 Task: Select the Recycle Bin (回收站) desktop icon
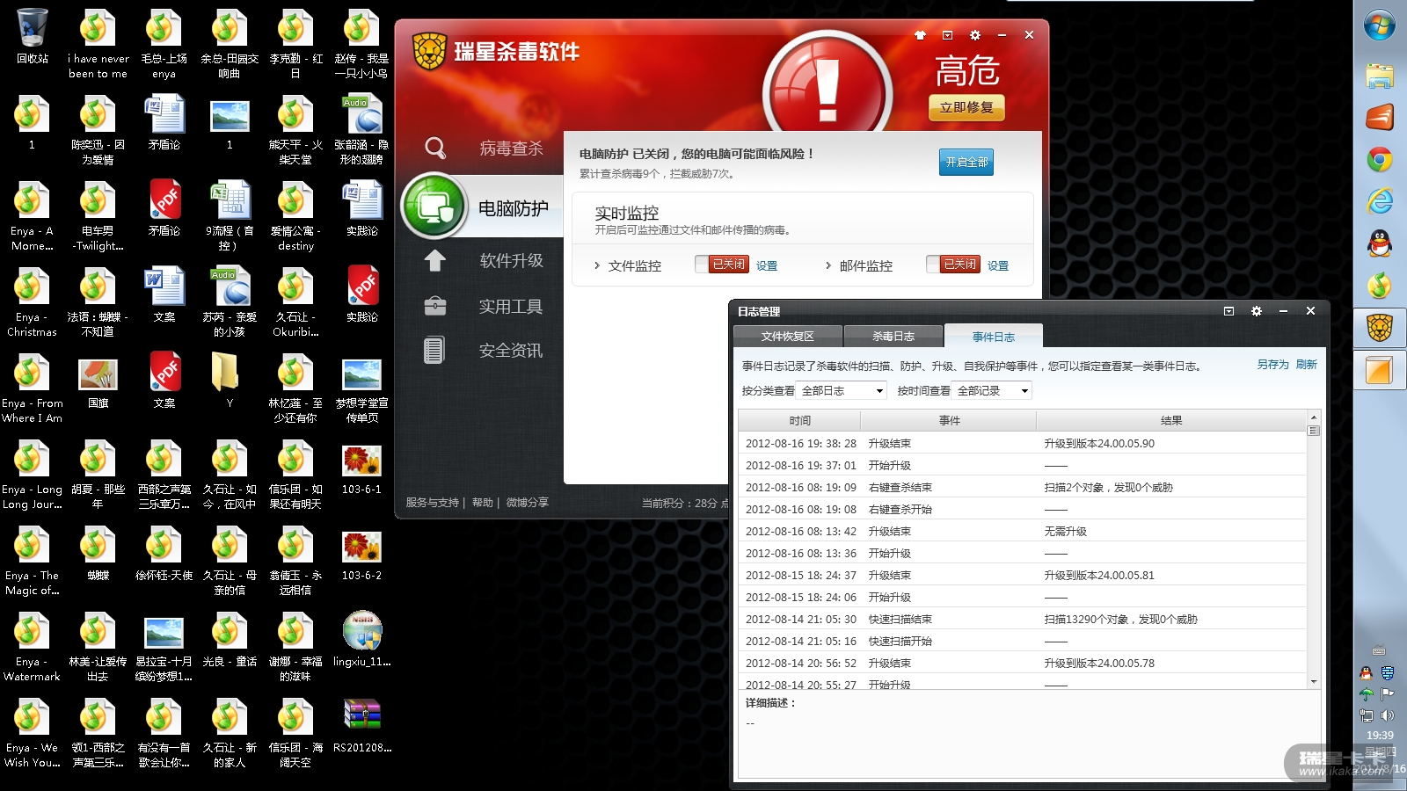point(33,37)
